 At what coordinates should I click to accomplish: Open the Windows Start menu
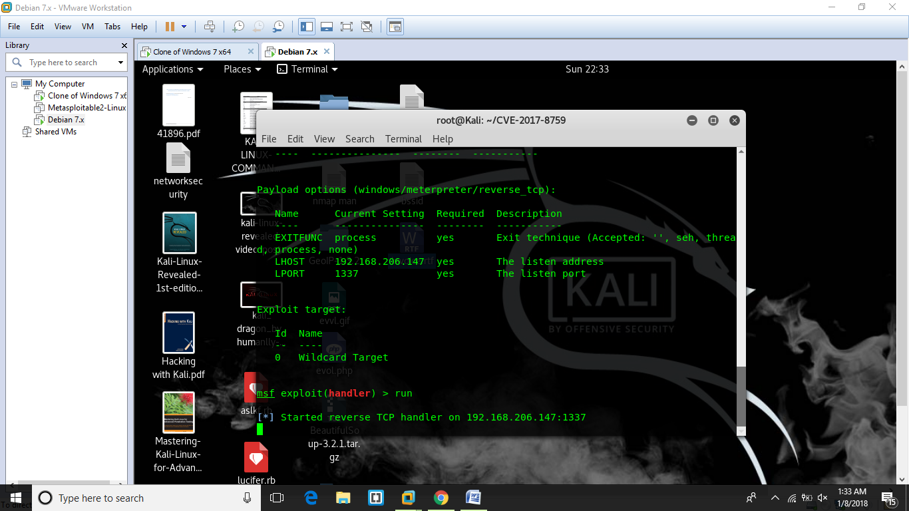(x=15, y=498)
